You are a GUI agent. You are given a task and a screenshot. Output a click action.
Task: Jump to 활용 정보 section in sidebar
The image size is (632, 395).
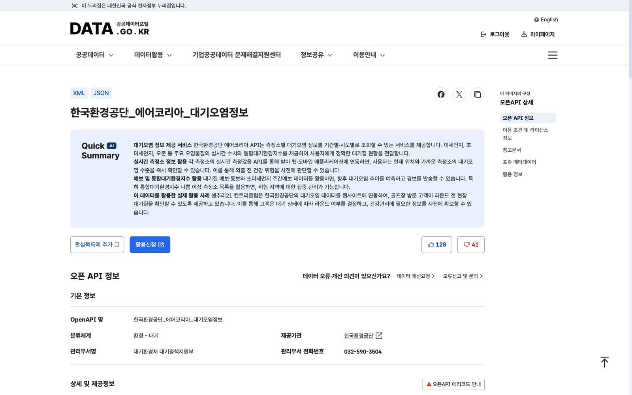(513, 174)
